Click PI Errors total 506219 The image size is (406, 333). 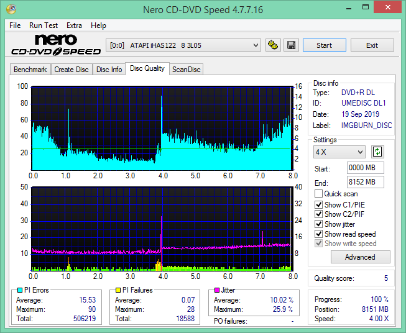click(x=85, y=319)
